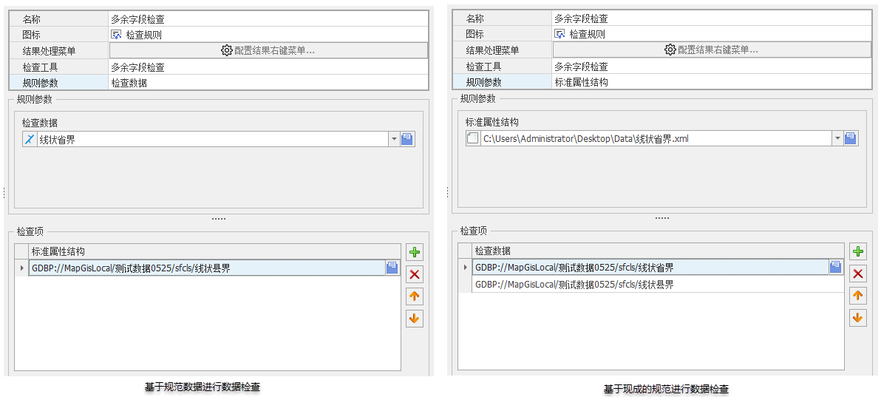Delete selected check item in right 检查项 panel
Viewport: 881px width, 397px height.
click(x=857, y=274)
